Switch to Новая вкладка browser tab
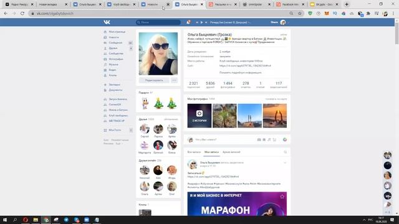399x224 pixels. (53, 4)
